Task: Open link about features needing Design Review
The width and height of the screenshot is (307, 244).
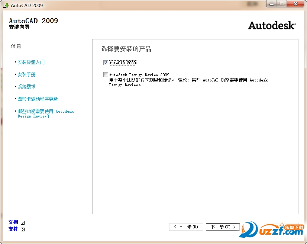Action: tap(46, 114)
